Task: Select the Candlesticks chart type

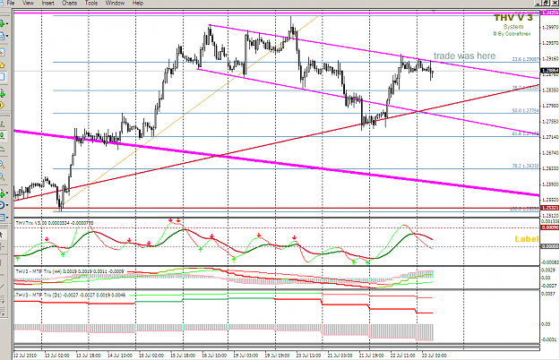Action: pyautogui.click(x=2, y=135)
